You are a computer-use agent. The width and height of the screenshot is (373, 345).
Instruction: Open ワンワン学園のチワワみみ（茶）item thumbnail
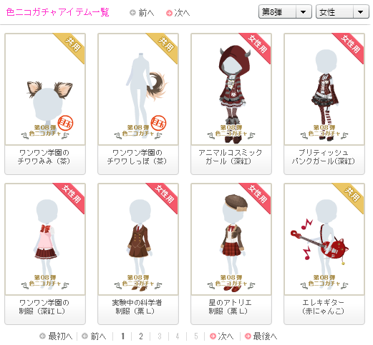tap(45, 89)
